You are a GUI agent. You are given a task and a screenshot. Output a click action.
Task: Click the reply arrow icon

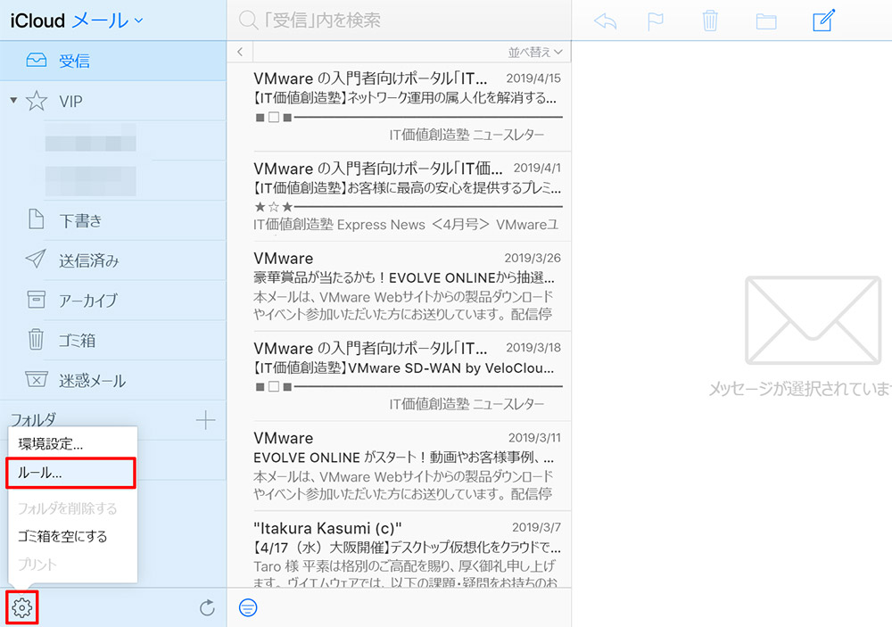coord(606,21)
